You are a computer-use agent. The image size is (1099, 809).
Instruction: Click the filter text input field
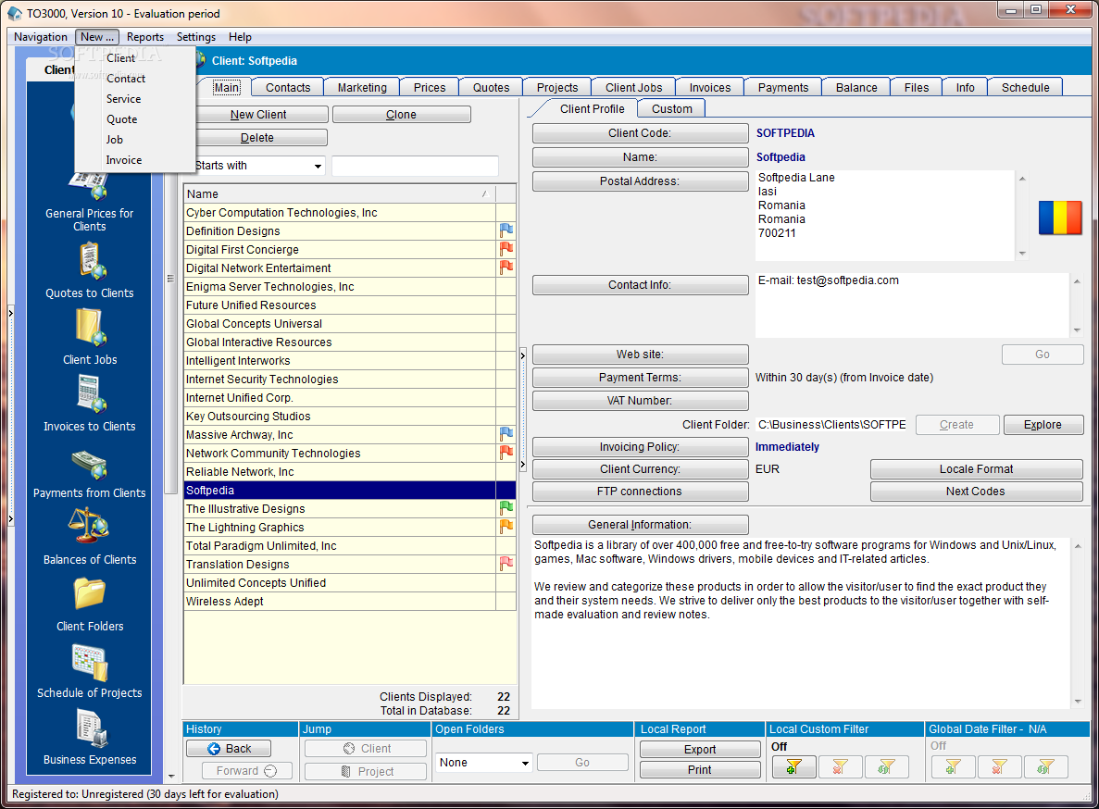tap(415, 166)
